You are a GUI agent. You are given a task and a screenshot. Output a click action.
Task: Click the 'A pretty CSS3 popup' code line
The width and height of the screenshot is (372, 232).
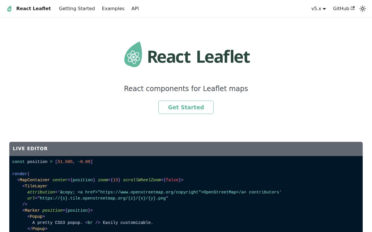tap(93, 222)
